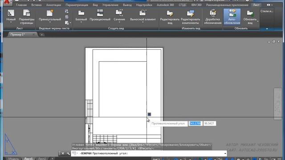Expand dropdown arrow under Прямоугольный

pyautogui.click(x=50, y=22)
